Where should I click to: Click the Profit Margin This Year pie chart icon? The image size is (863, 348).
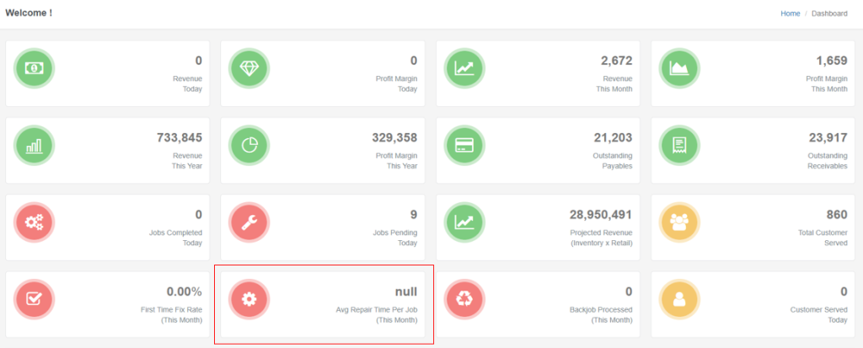(249, 146)
